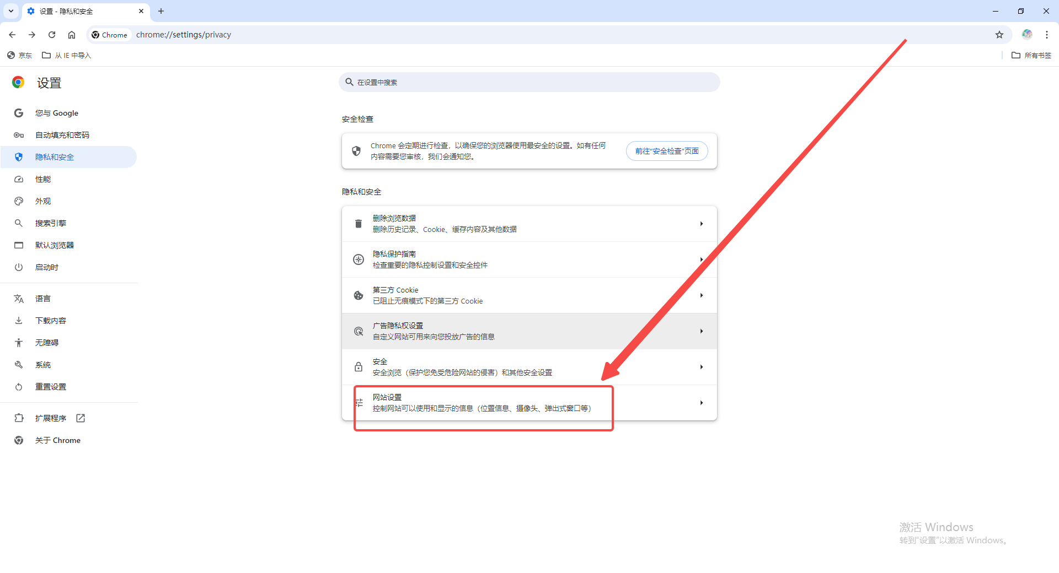Open 性能 settings section

click(x=69, y=179)
